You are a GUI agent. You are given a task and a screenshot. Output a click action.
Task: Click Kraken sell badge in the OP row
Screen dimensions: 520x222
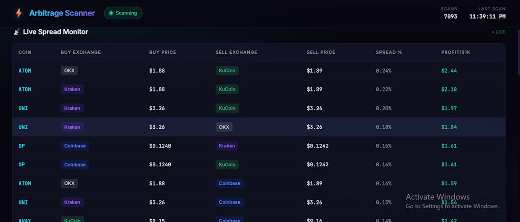tap(227, 146)
